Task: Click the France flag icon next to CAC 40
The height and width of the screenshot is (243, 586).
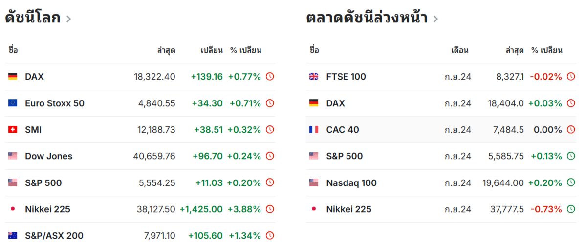Action: pos(314,130)
